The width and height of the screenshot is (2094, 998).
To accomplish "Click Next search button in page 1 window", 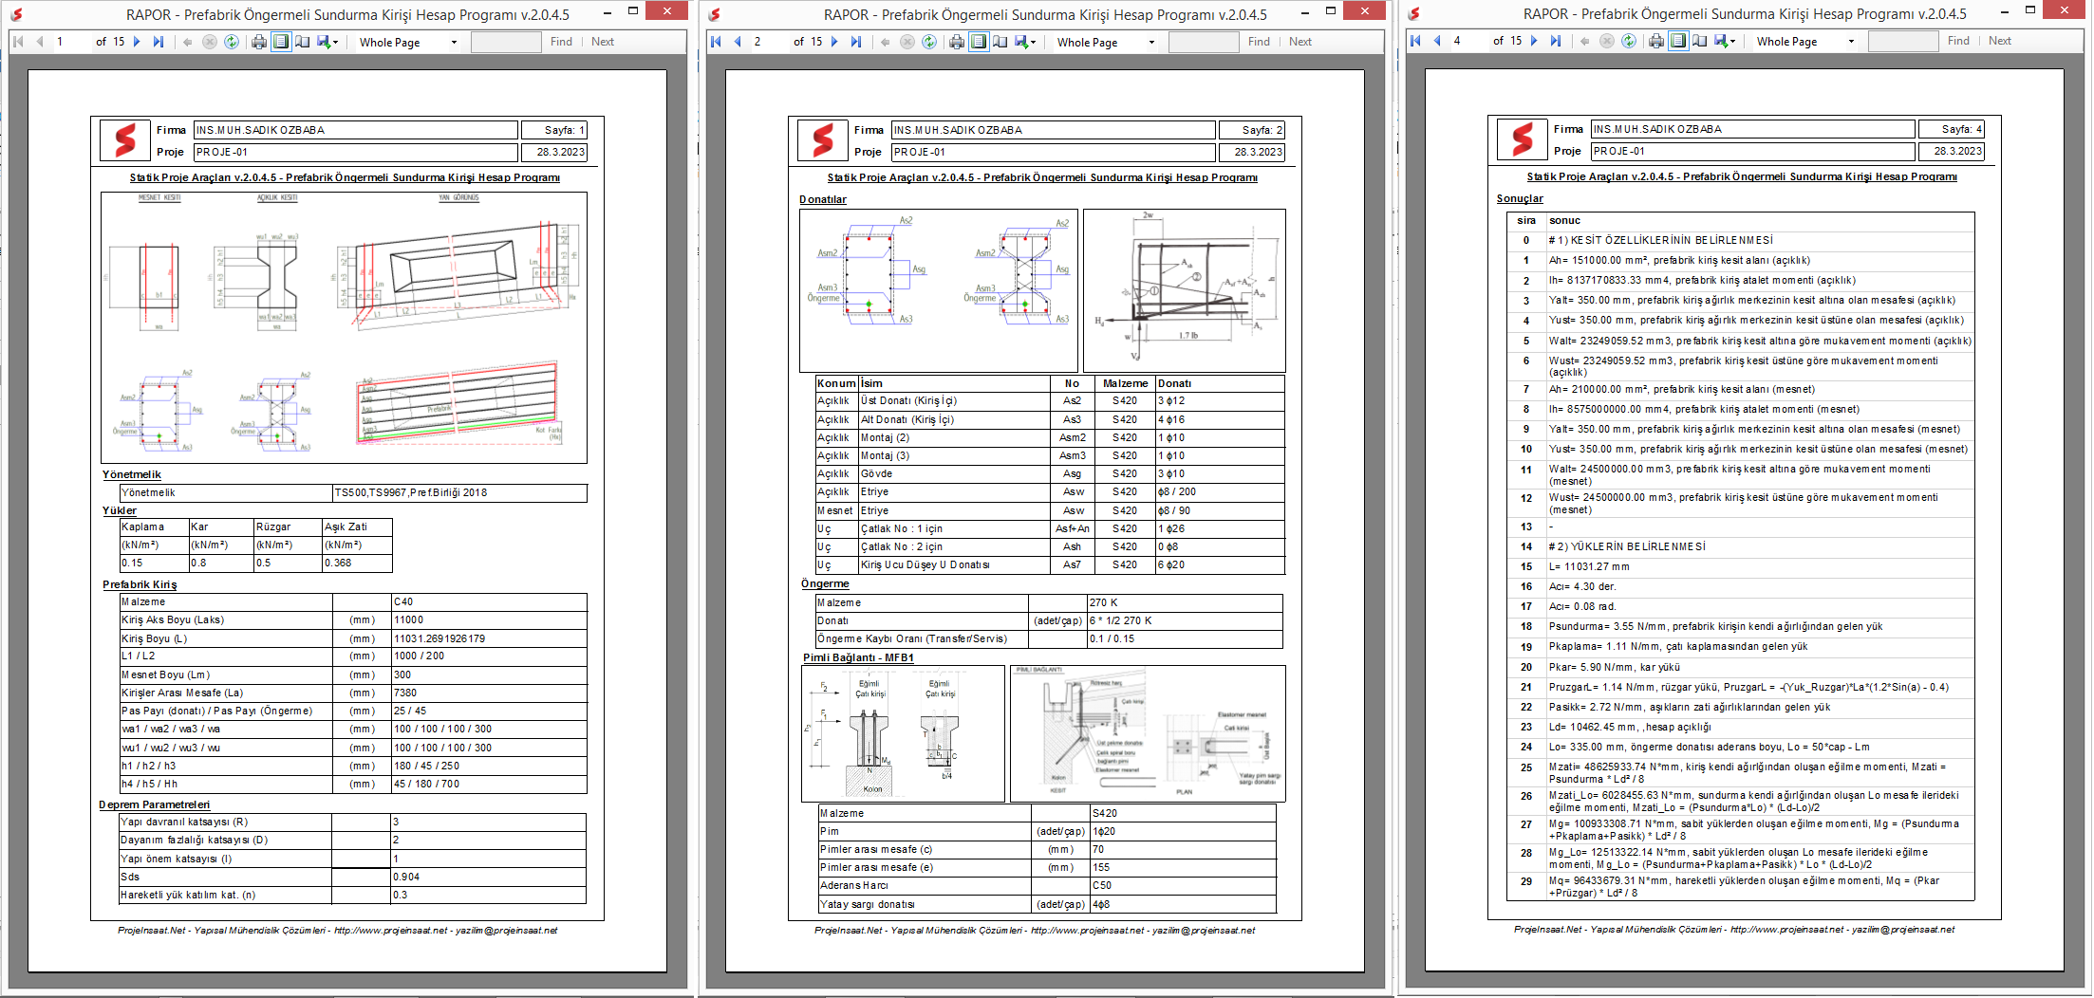I will coord(603,42).
